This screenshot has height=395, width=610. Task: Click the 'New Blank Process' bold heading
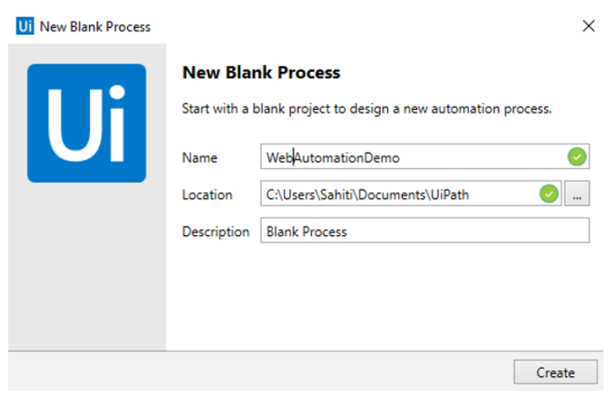coord(261,73)
